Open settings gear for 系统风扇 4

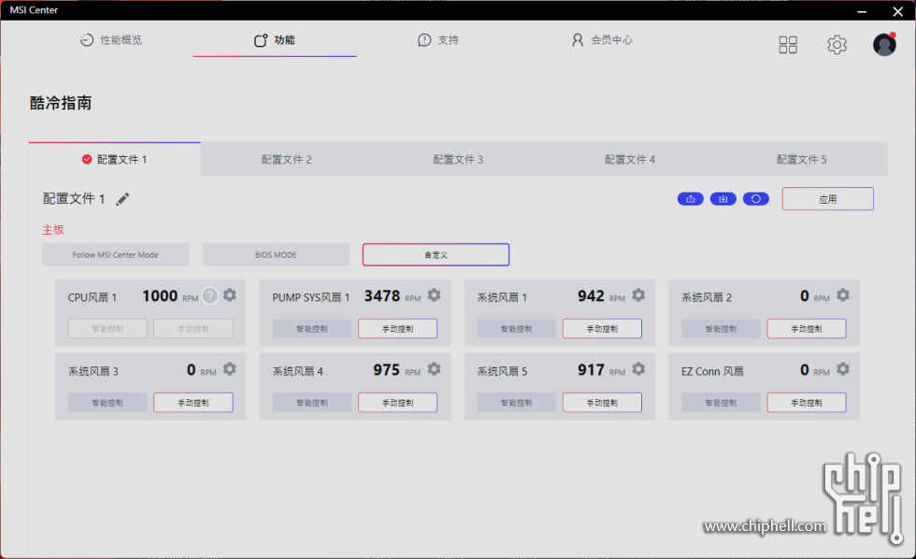point(434,368)
